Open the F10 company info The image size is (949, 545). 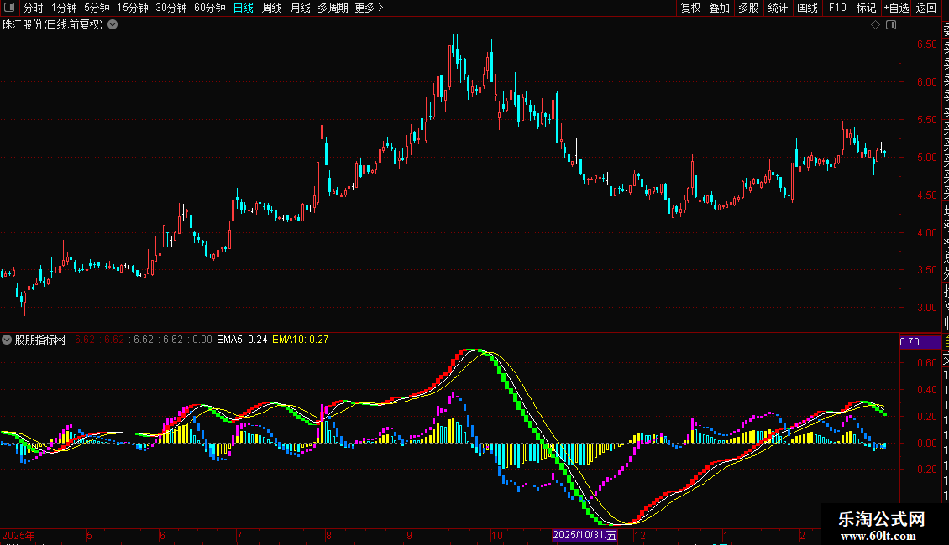pyautogui.click(x=837, y=8)
